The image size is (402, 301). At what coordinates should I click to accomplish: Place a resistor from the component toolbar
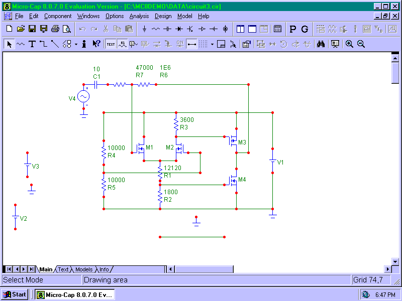point(156,29)
